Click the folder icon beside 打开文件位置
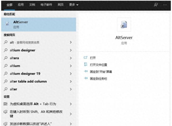 click(x=85, y=64)
